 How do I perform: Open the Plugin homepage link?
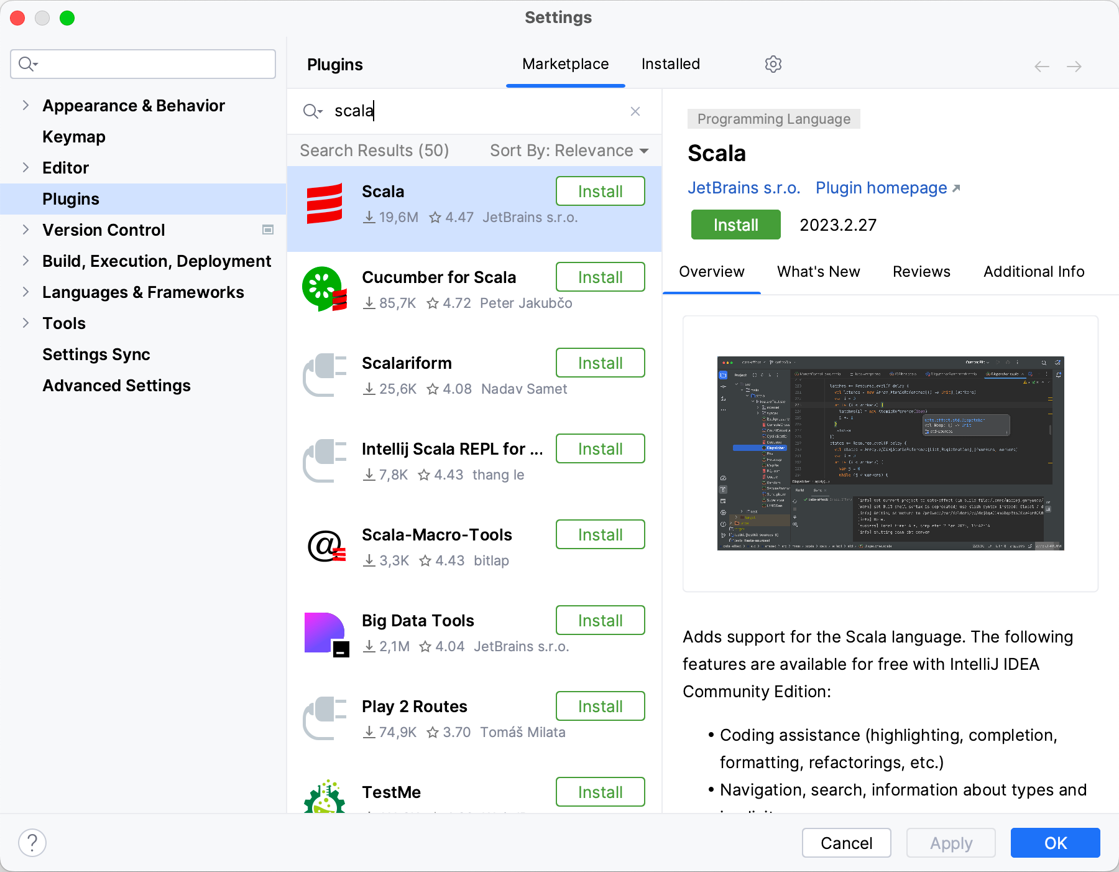[882, 188]
